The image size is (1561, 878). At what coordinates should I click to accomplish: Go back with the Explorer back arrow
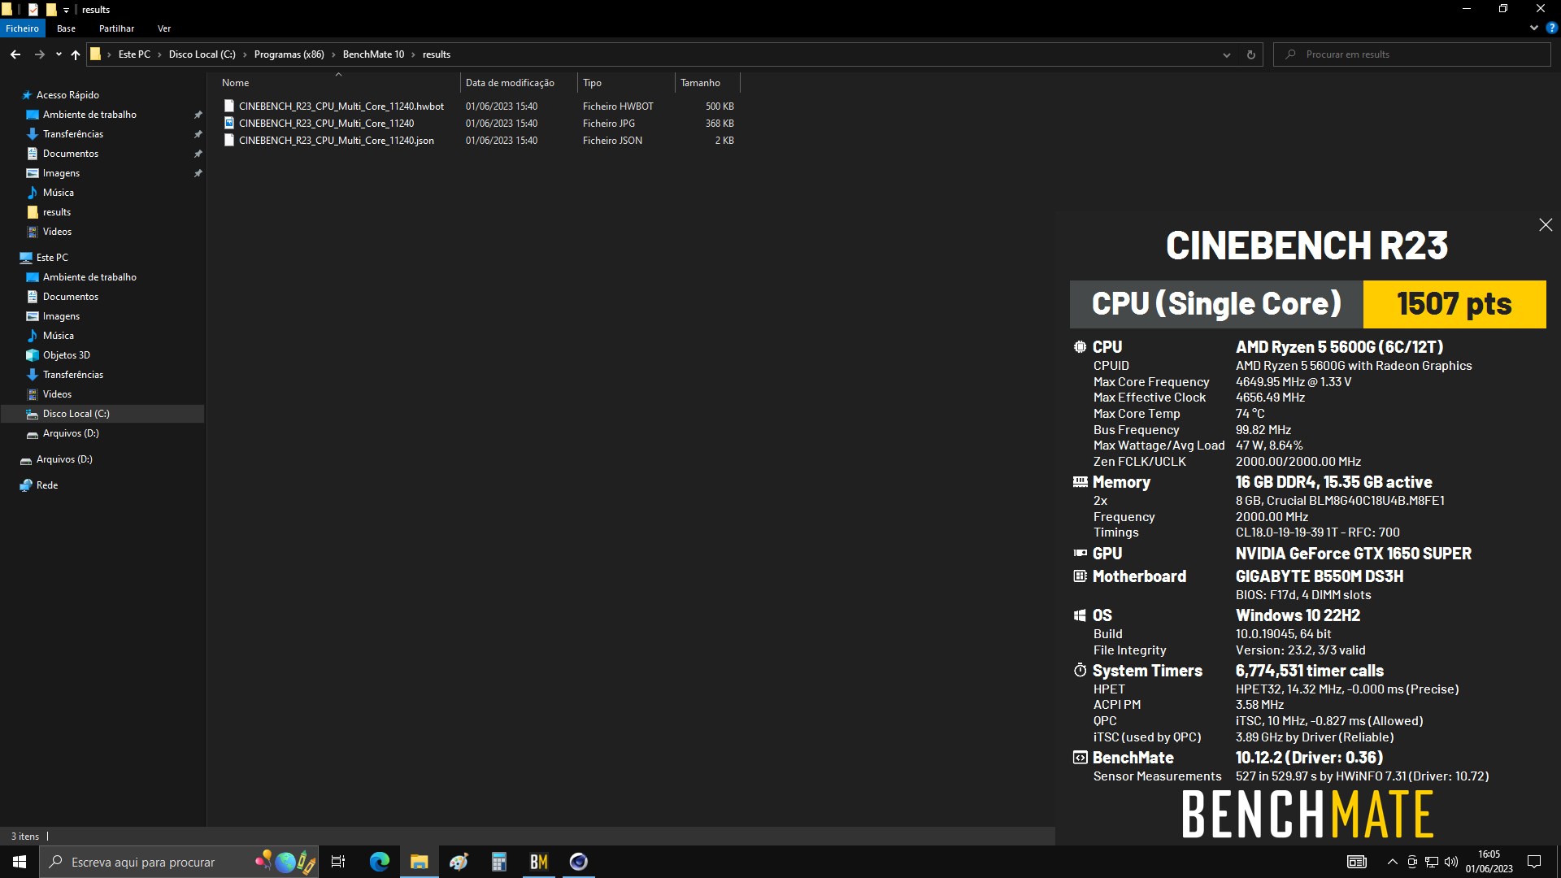(15, 54)
